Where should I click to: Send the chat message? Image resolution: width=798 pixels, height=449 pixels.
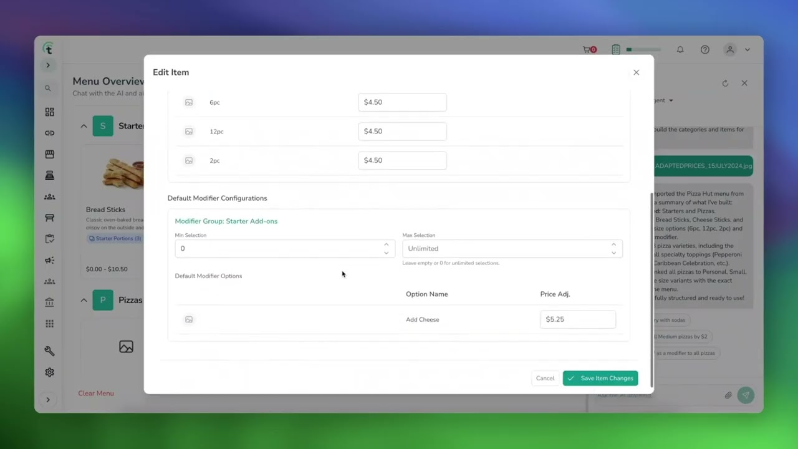pos(746,395)
